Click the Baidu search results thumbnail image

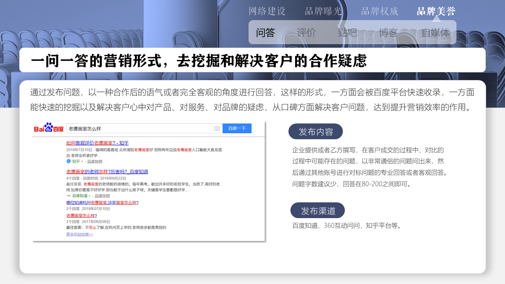coord(148,181)
